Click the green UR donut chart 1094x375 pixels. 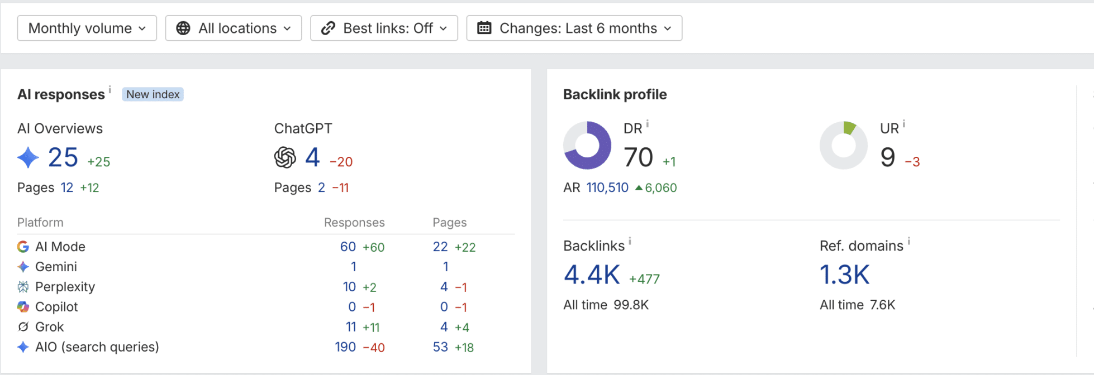(x=844, y=145)
